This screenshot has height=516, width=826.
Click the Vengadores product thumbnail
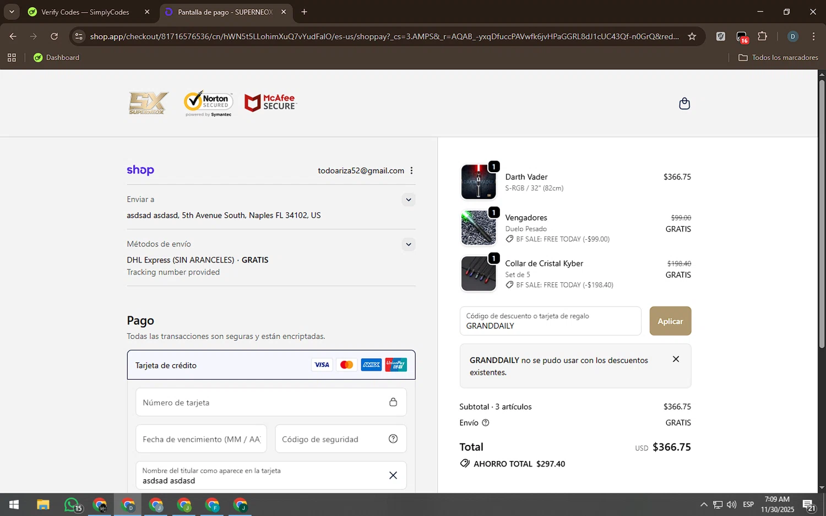[x=478, y=227]
